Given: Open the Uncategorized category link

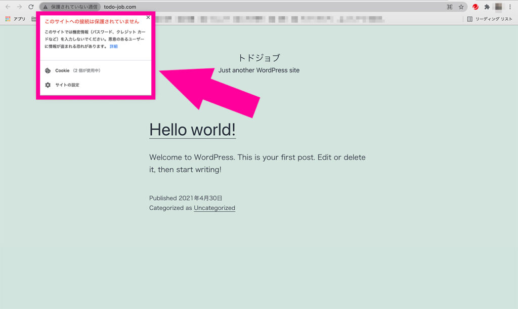Looking at the screenshot, I should point(214,208).
